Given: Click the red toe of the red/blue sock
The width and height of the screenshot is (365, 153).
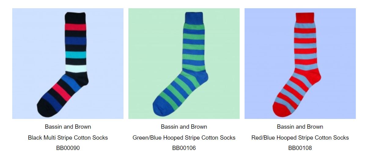Looking at the screenshot, I should (x=281, y=110).
